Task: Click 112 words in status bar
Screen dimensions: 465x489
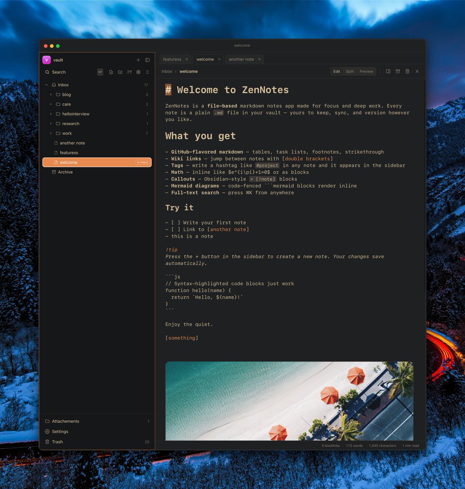Action: [x=354, y=446]
